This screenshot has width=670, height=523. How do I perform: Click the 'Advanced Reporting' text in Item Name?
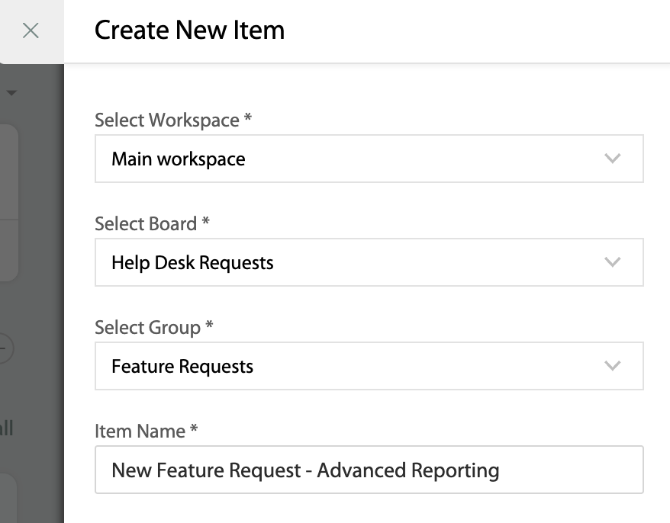point(408,470)
